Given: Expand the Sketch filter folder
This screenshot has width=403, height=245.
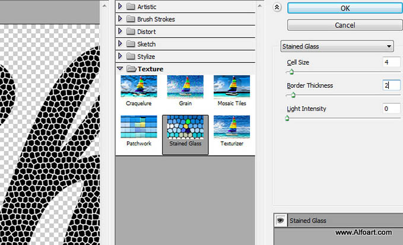Looking at the screenshot, I should pyautogui.click(x=121, y=44).
